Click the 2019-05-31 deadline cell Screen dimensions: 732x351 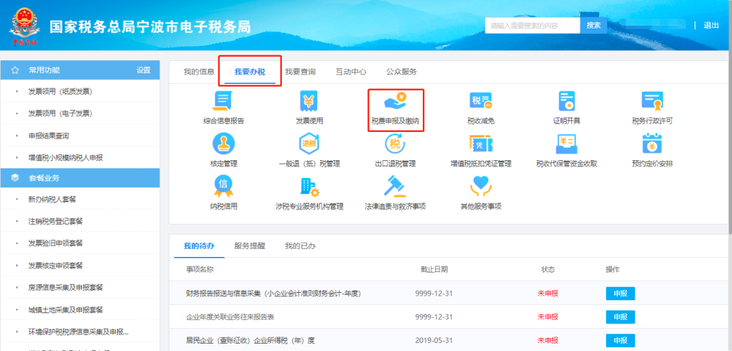434,340
